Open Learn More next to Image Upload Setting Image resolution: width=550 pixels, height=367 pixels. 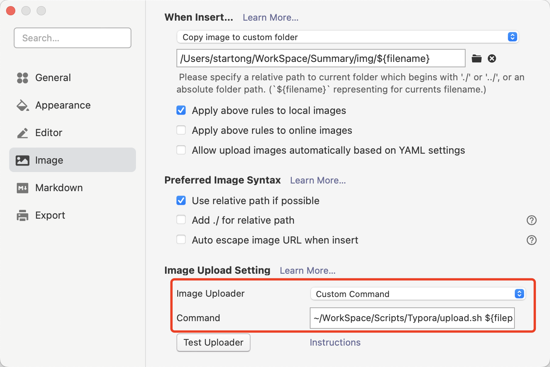pos(307,271)
